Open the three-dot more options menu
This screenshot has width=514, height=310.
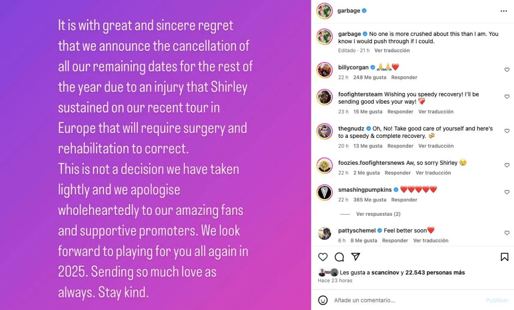(x=504, y=11)
